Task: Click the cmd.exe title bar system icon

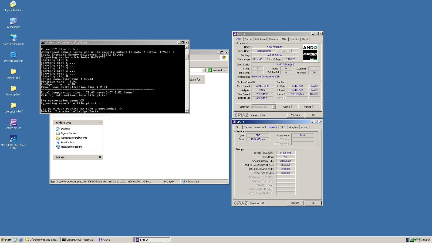Action: 42,42
